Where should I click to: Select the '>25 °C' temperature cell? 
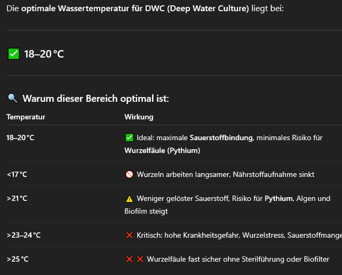18,260
